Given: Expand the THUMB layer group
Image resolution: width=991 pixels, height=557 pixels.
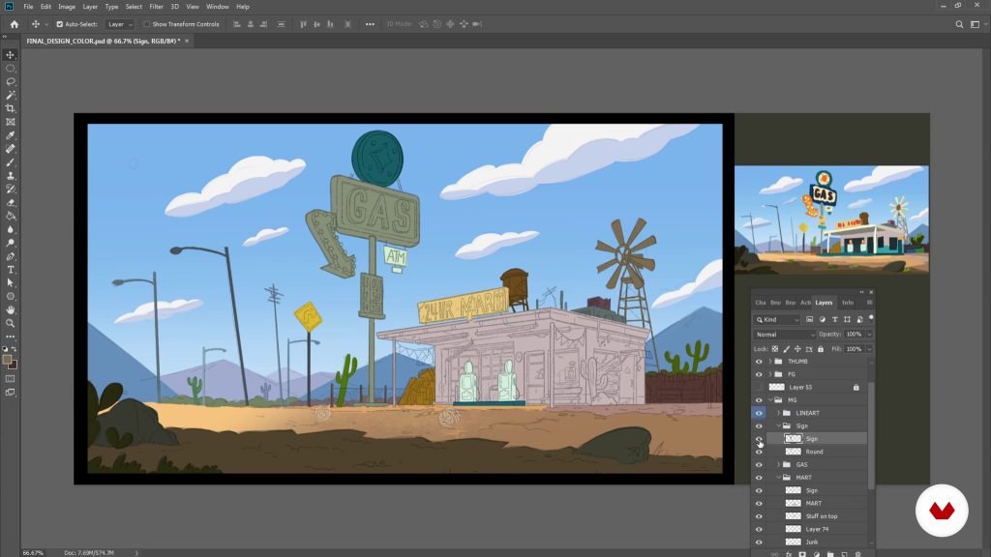Looking at the screenshot, I should [770, 361].
